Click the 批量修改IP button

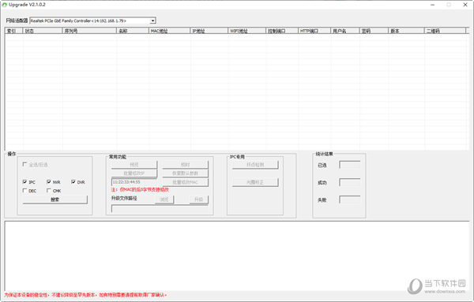click(x=134, y=173)
